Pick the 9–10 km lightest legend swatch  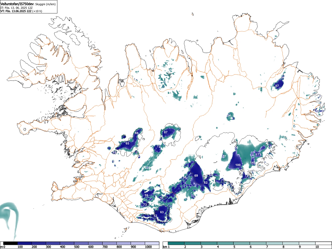[x=308, y=243]
